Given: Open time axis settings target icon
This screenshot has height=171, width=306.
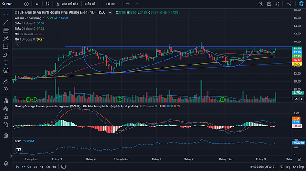Looking at the screenshot, I should click(x=299, y=160).
